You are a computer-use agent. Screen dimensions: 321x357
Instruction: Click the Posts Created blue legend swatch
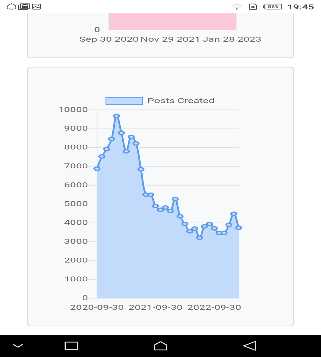[124, 101]
